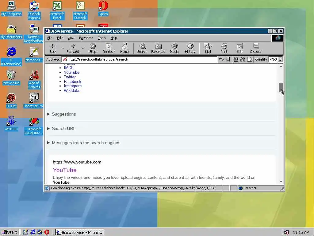
Task: Open the Discuss toolbar button
Action: coord(255,48)
